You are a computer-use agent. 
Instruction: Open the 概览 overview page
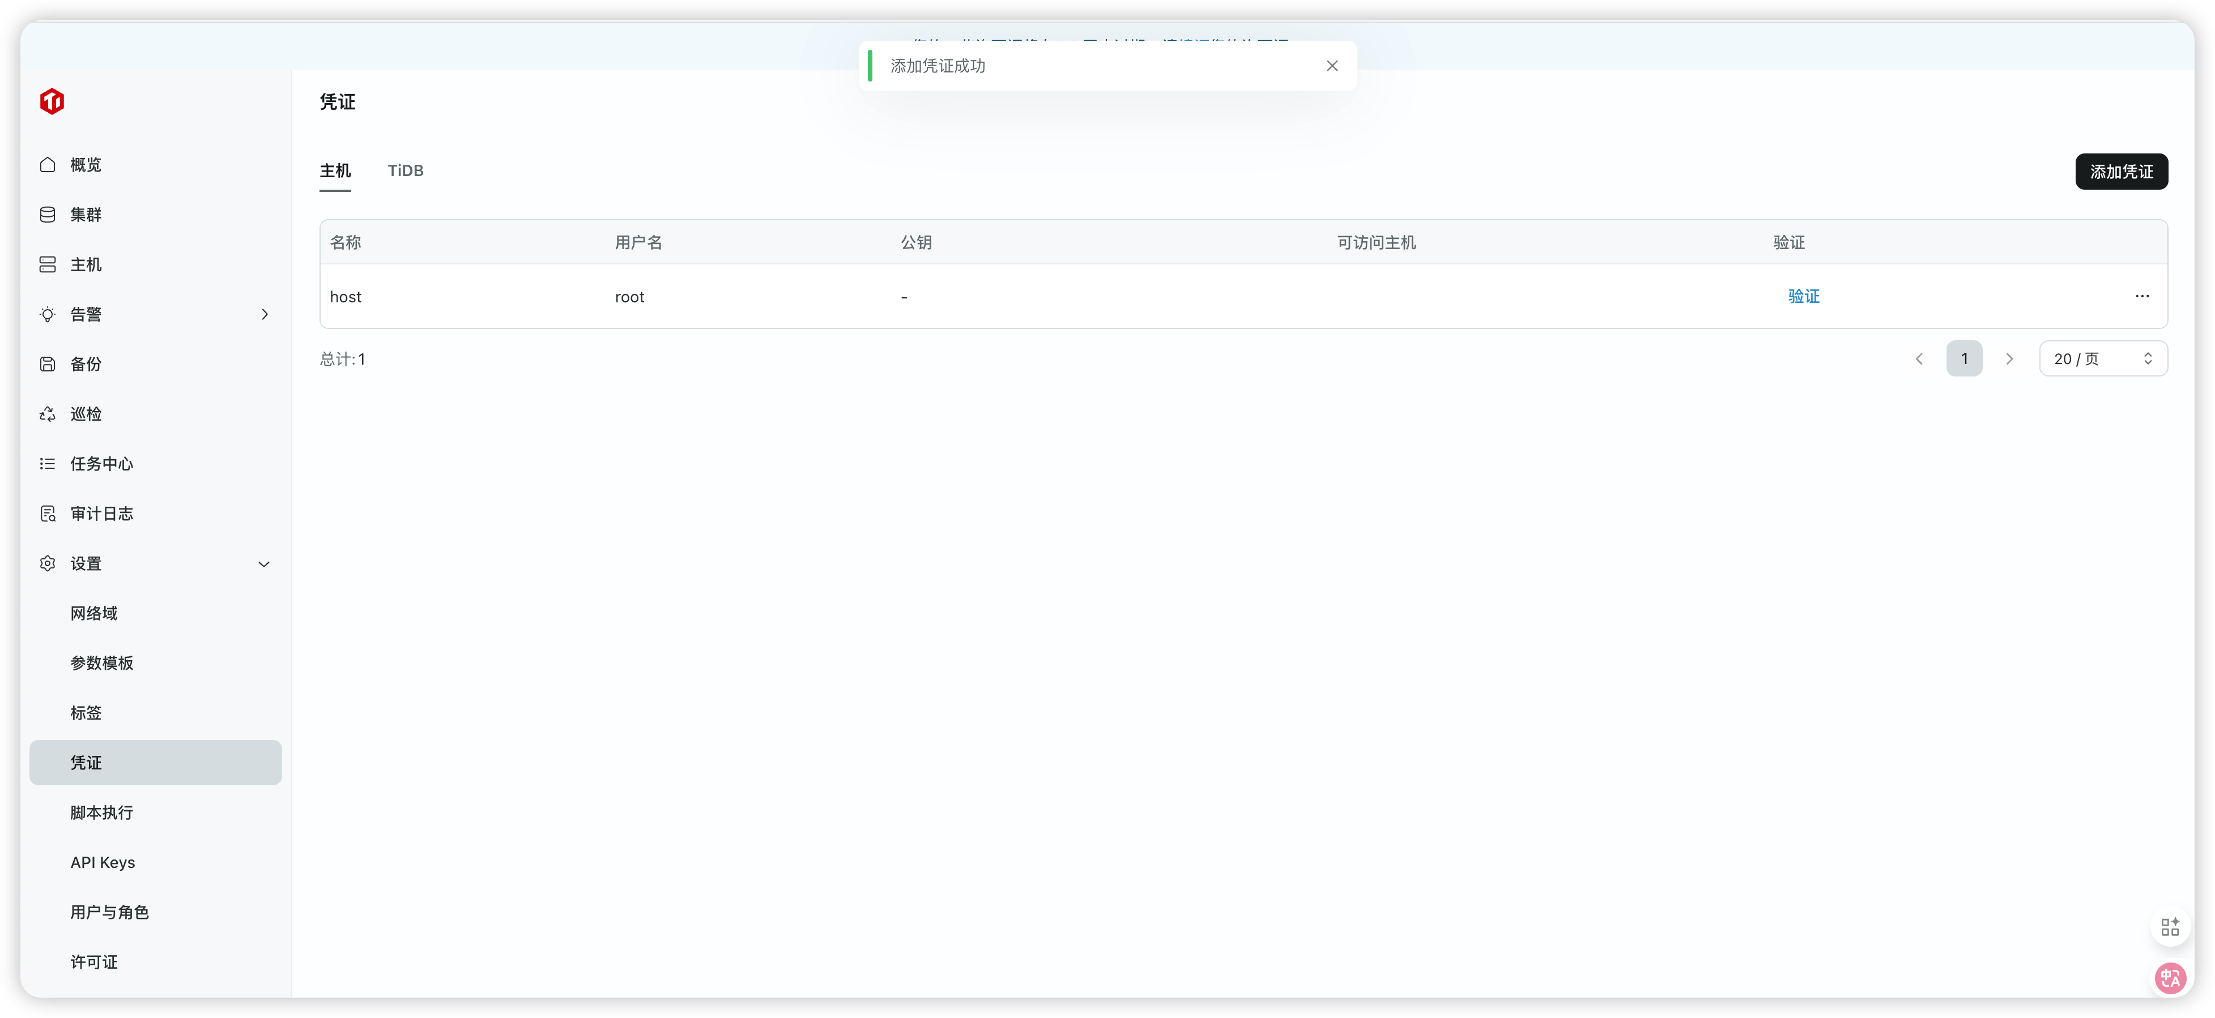pyautogui.click(x=85, y=165)
